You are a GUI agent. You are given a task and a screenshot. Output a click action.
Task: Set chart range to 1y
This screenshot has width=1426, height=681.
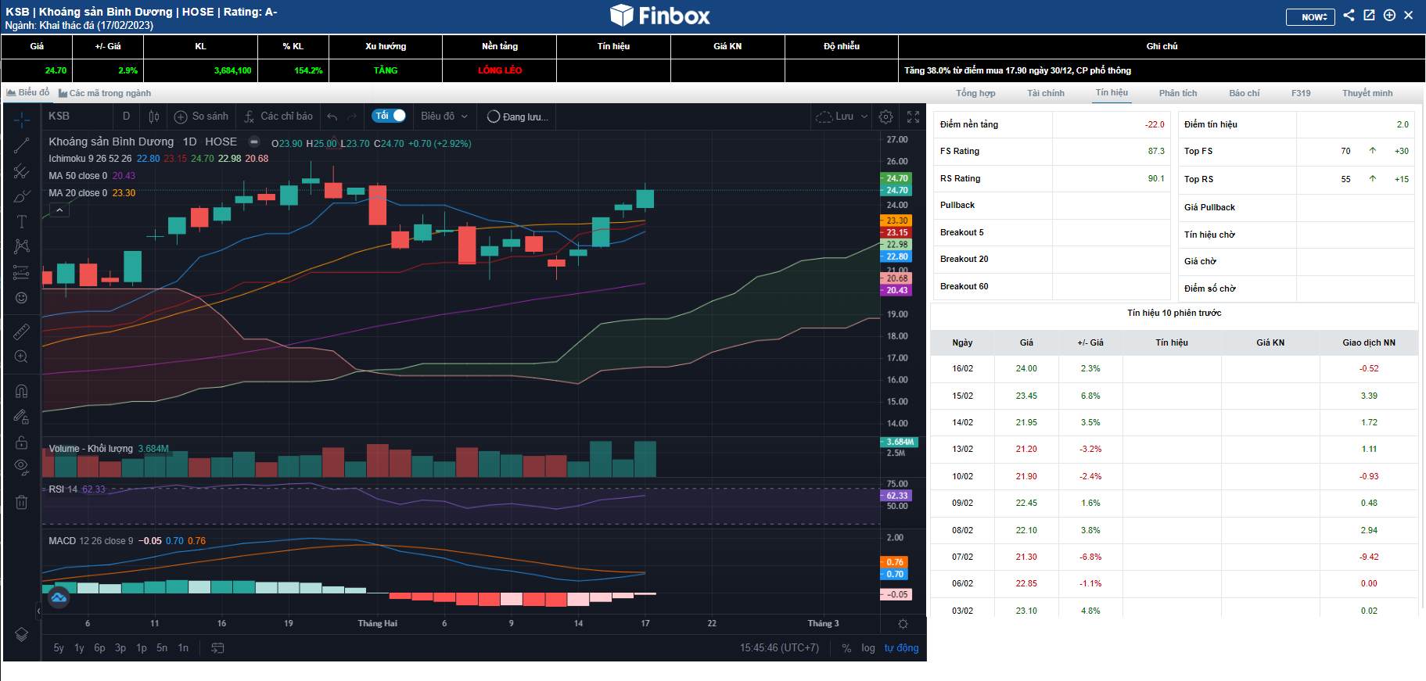point(79,647)
